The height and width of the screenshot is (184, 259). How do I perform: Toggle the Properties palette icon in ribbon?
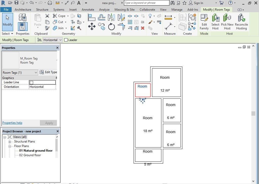click(23, 27)
